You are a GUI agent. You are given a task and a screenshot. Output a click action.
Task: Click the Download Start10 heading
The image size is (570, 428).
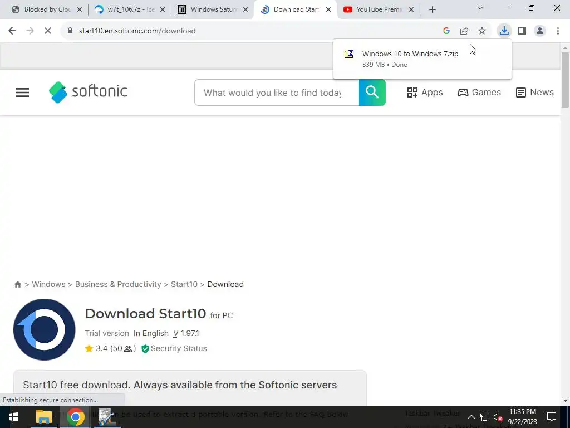pyautogui.click(x=145, y=314)
